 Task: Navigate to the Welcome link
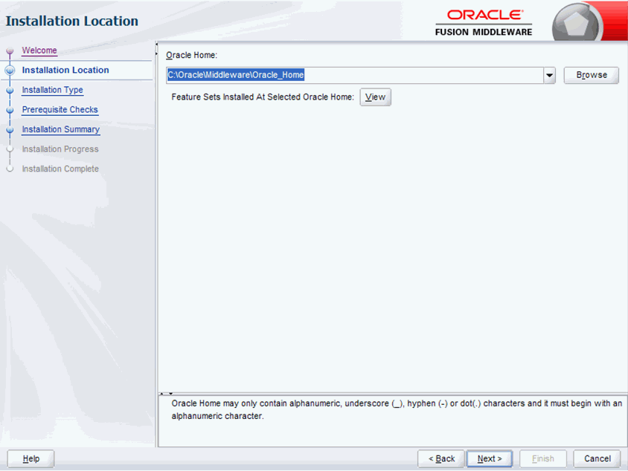pyautogui.click(x=38, y=51)
